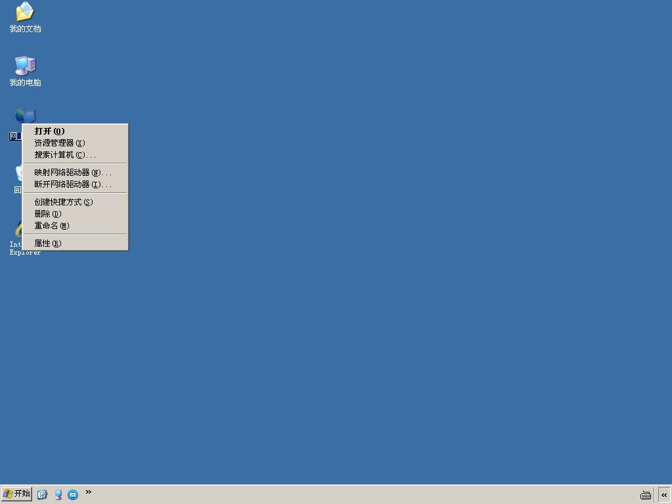Choose 创建快捷方式(S) in context menu

[75, 202]
